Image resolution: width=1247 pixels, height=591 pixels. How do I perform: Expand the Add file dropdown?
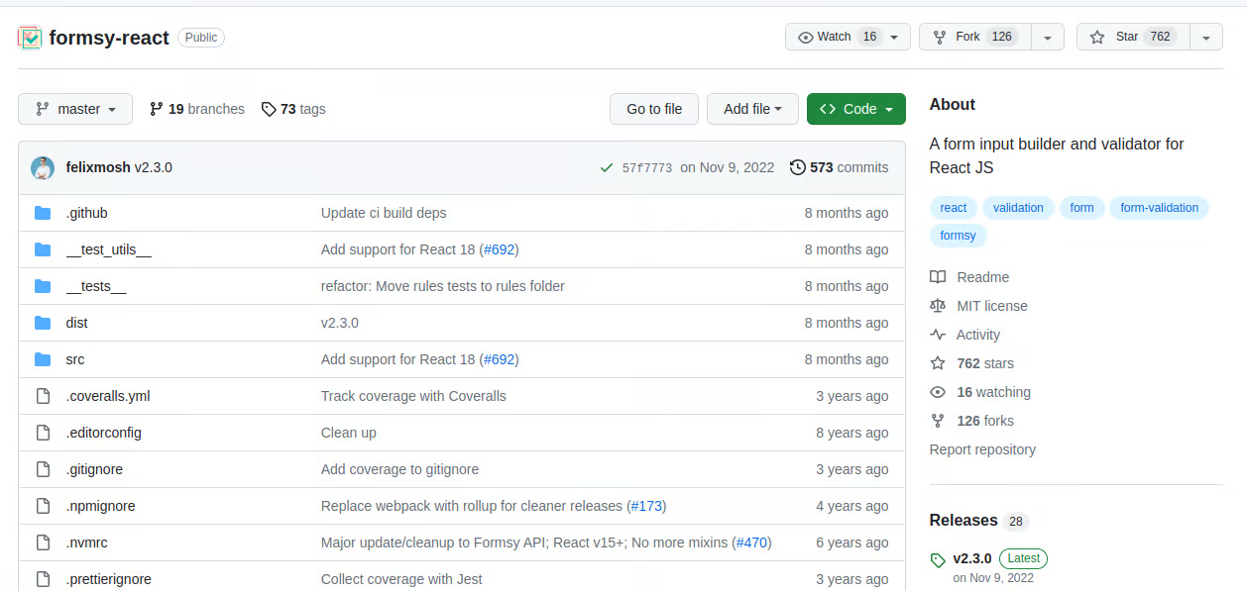point(752,109)
